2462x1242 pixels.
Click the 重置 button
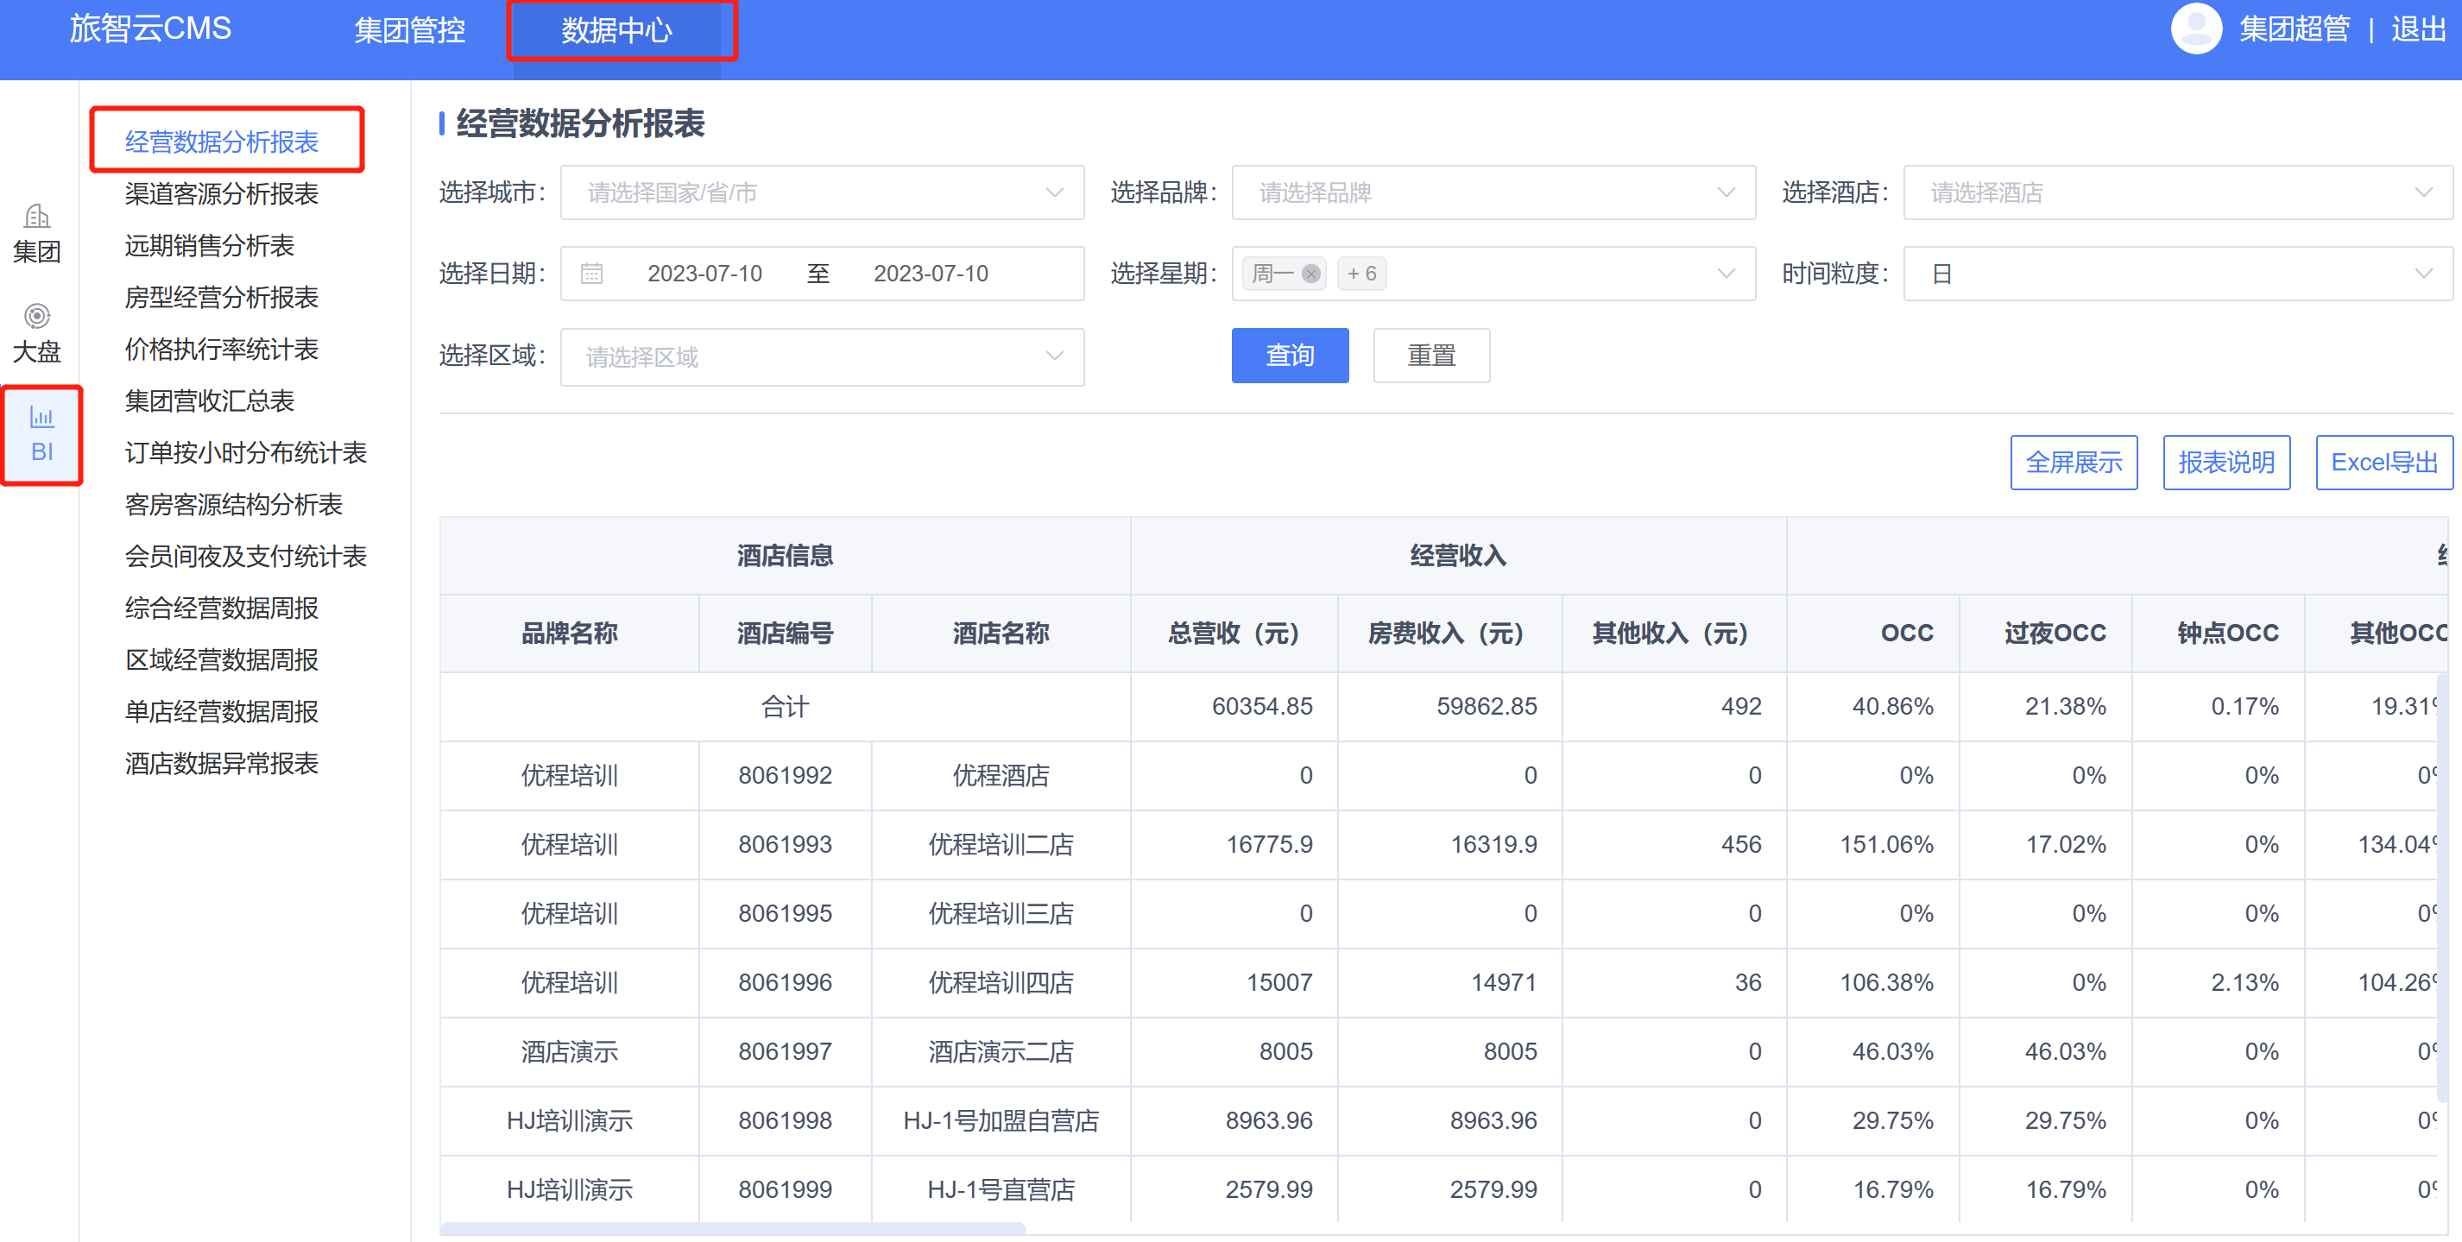click(x=1430, y=356)
